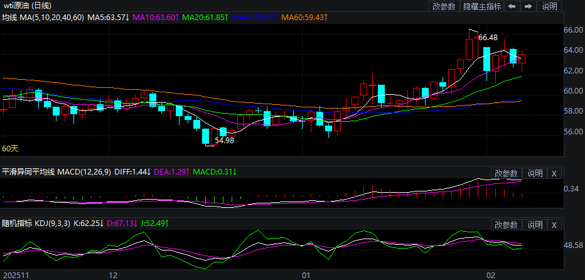Open 说明 in the KDJ panel
Viewport: 585px width, 280px height.
tap(535, 225)
